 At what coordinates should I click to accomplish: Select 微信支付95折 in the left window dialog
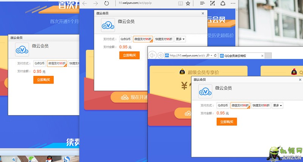tap(57, 63)
